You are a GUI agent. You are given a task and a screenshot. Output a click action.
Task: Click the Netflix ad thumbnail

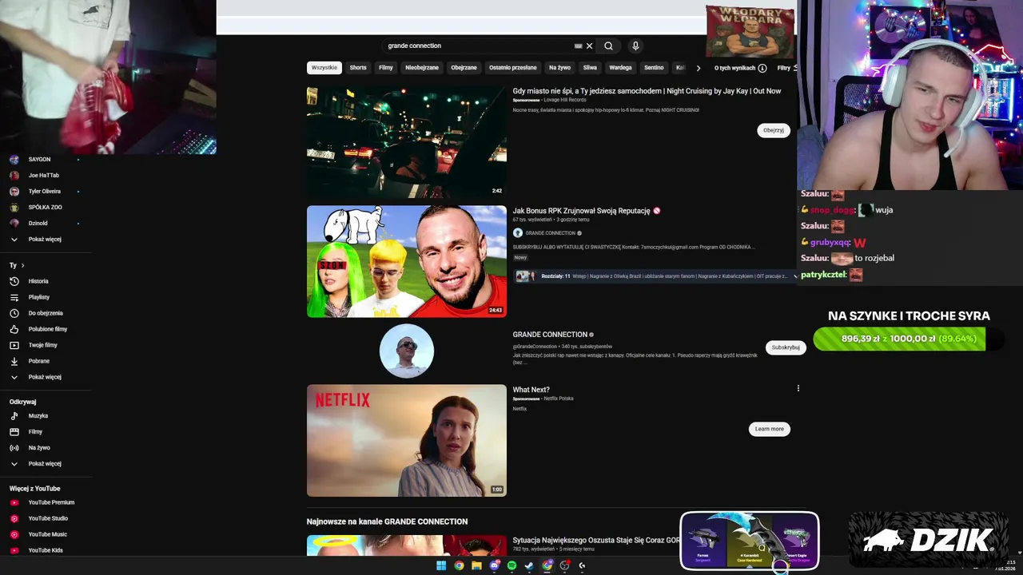[407, 441]
